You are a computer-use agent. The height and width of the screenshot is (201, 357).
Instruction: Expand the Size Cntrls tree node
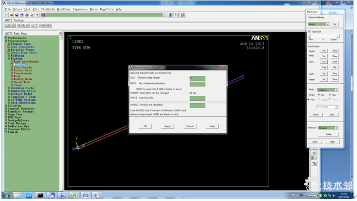(x=12, y=67)
